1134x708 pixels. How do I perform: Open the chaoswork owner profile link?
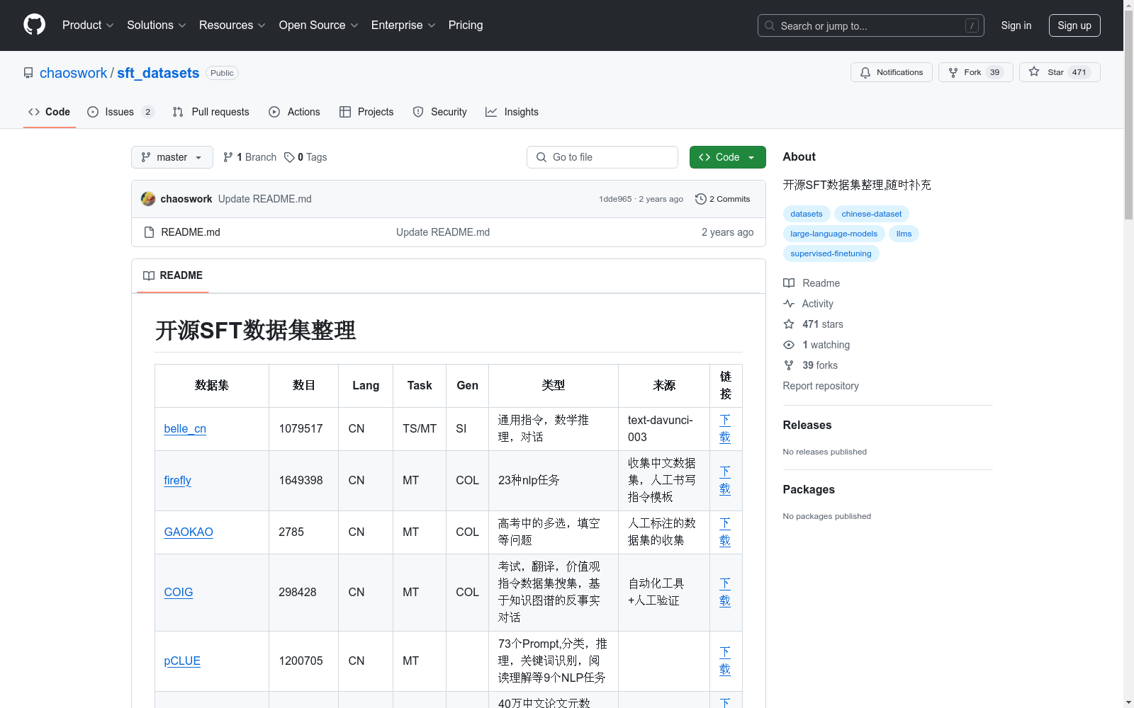click(x=74, y=73)
